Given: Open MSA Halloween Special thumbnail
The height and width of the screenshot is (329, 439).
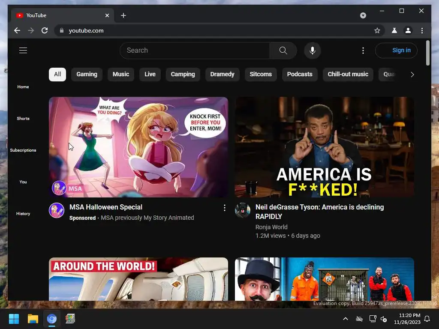Looking at the screenshot, I should coord(138,147).
